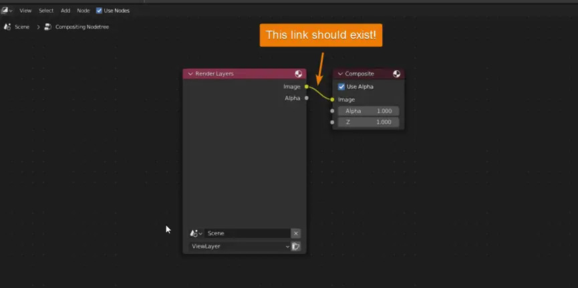Click the Render Layers Image output socket
The width and height of the screenshot is (578, 288).
(x=306, y=87)
